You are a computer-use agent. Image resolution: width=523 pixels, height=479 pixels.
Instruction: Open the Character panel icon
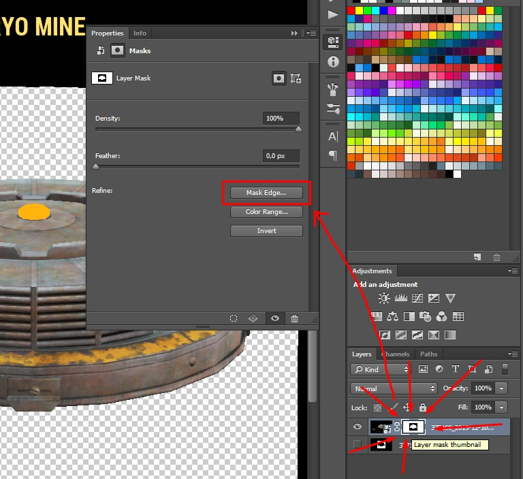coord(333,136)
